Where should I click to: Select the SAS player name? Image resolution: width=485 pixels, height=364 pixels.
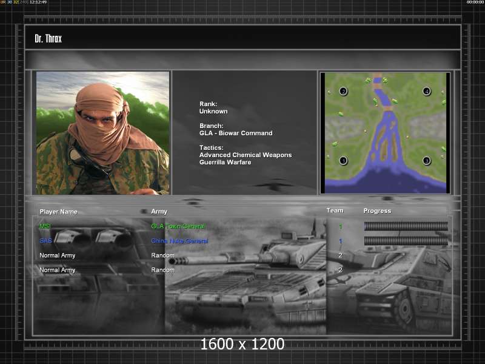pyautogui.click(x=46, y=241)
